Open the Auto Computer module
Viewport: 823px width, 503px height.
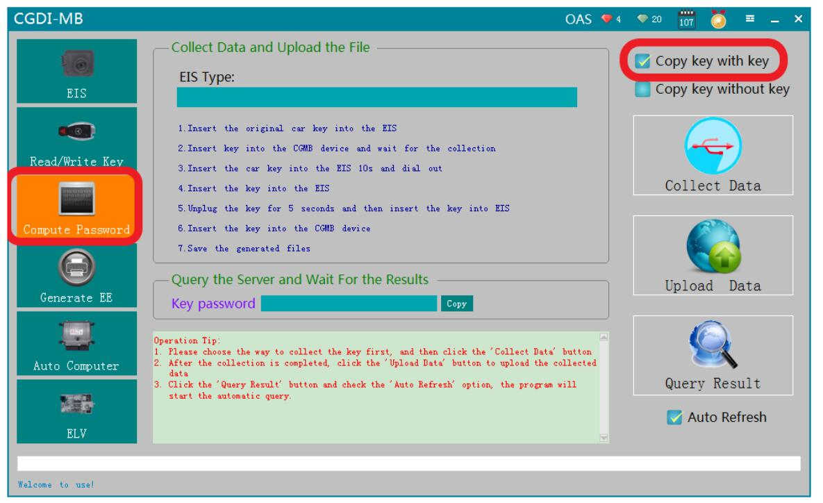[x=76, y=343]
